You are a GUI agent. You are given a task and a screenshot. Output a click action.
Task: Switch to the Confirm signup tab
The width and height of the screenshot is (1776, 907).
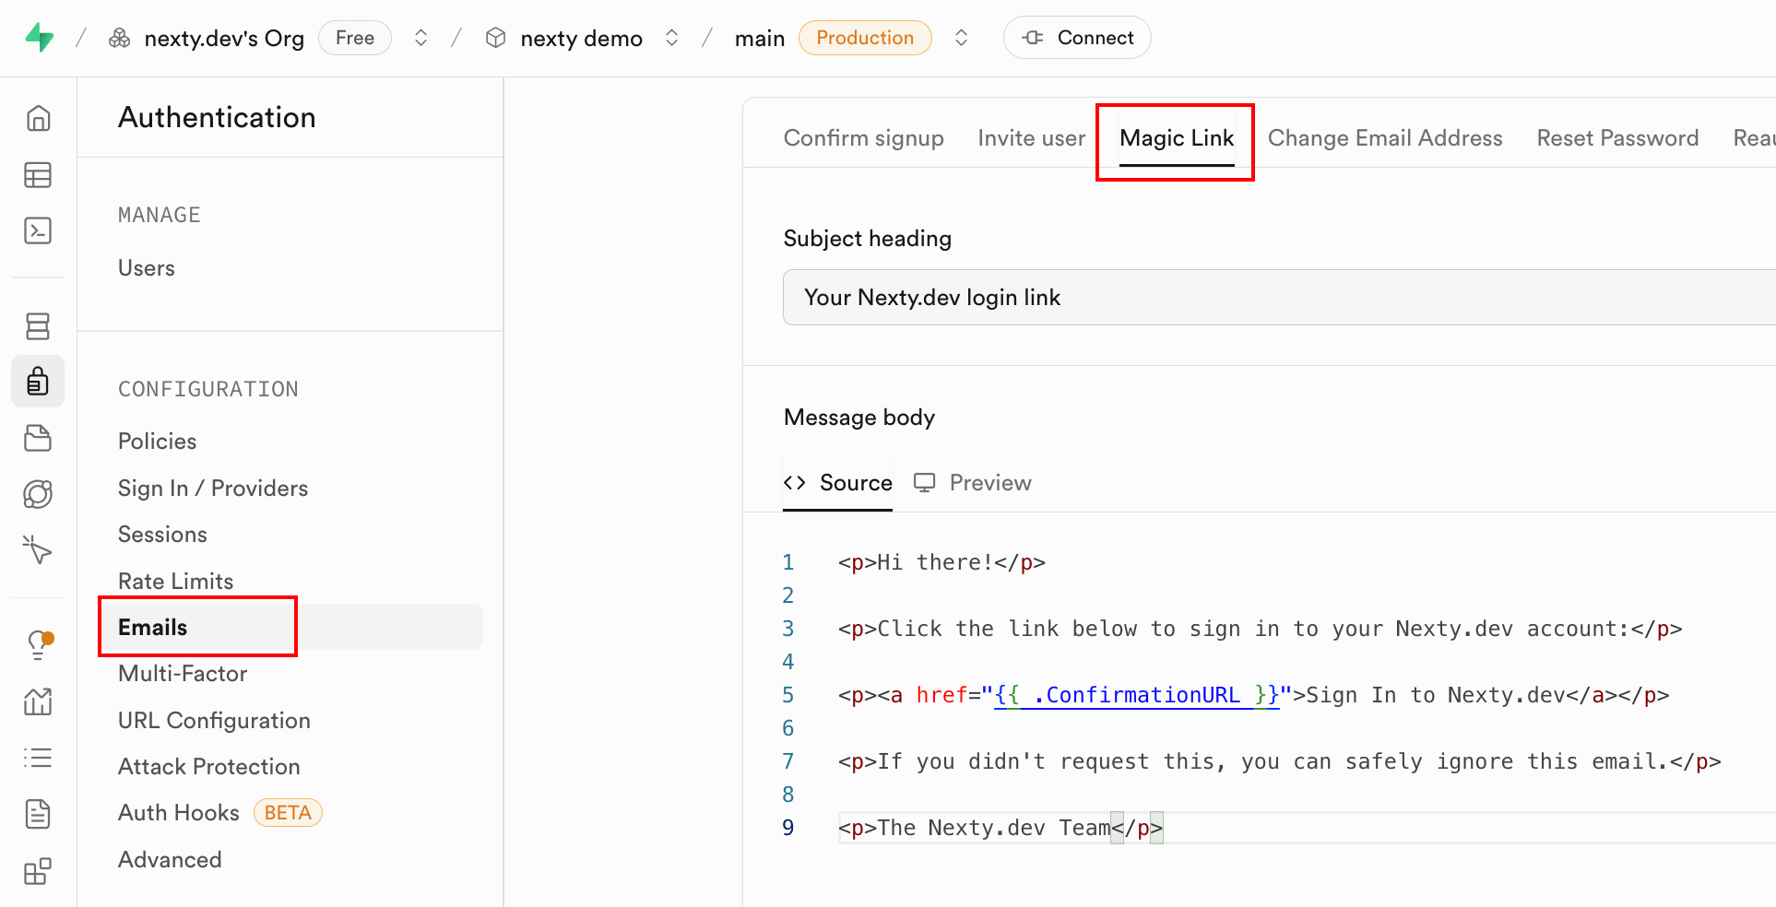pos(863,138)
